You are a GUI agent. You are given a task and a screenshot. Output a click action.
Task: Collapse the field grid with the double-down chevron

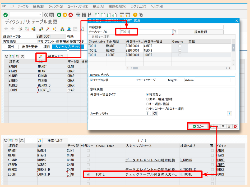point(6,56)
